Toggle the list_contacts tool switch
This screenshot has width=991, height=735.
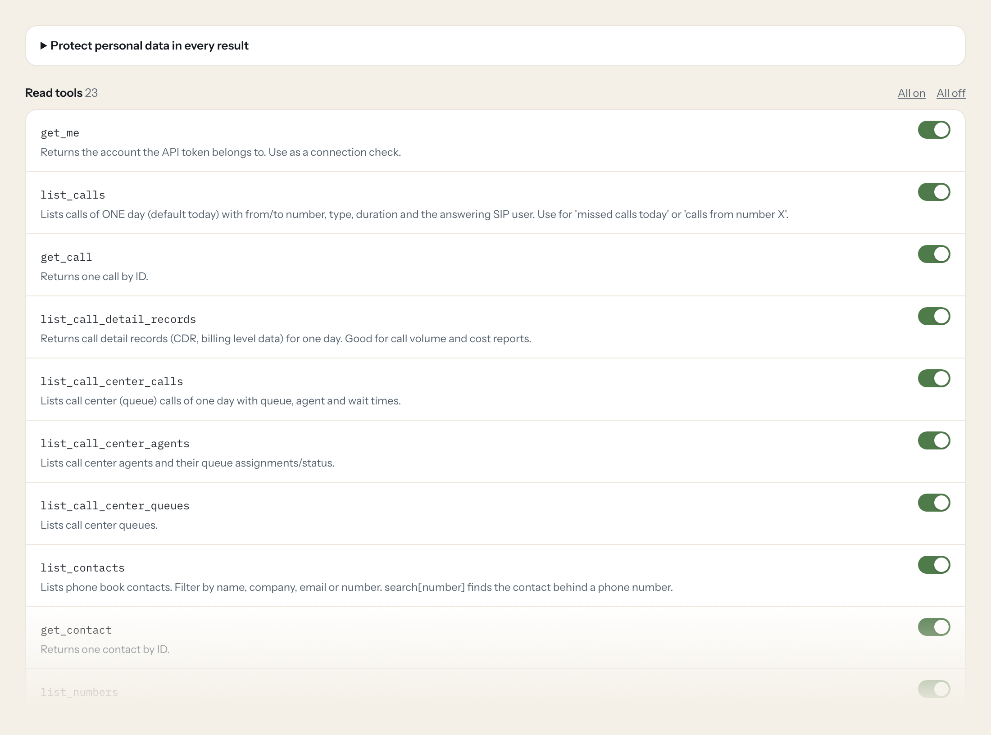934,565
